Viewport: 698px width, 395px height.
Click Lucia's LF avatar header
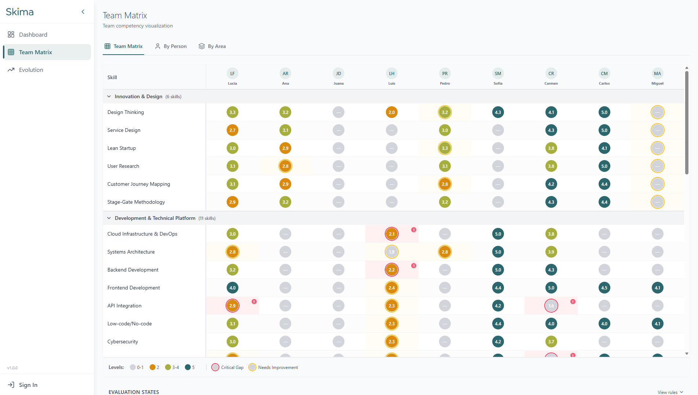pos(233,74)
